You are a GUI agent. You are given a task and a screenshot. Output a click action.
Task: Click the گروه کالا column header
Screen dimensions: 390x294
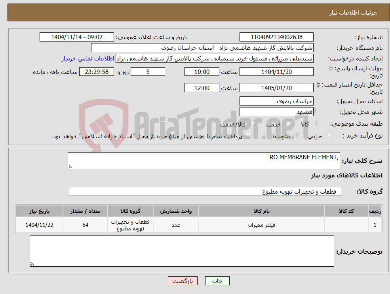click(x=130, y=211)
